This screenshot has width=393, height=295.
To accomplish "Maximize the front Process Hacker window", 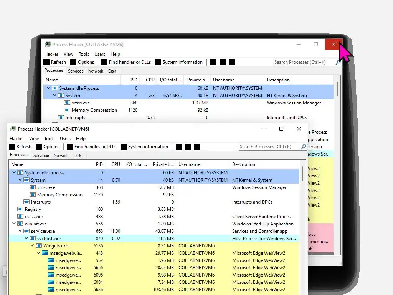I will point(281,129).
